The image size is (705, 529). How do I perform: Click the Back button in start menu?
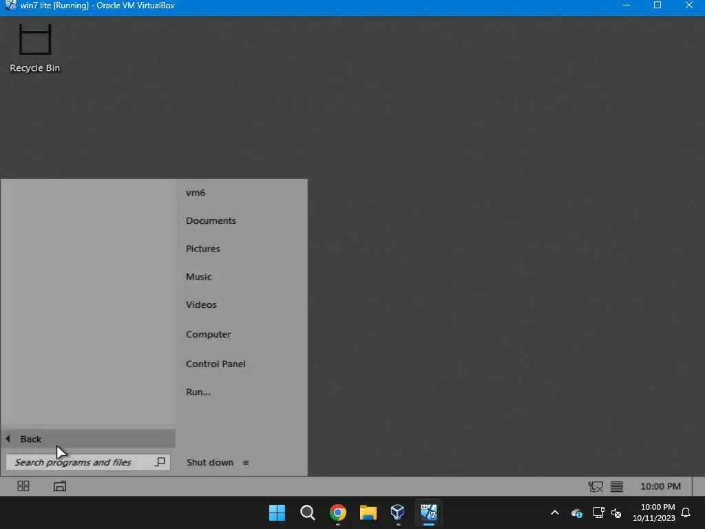(88, 439)
